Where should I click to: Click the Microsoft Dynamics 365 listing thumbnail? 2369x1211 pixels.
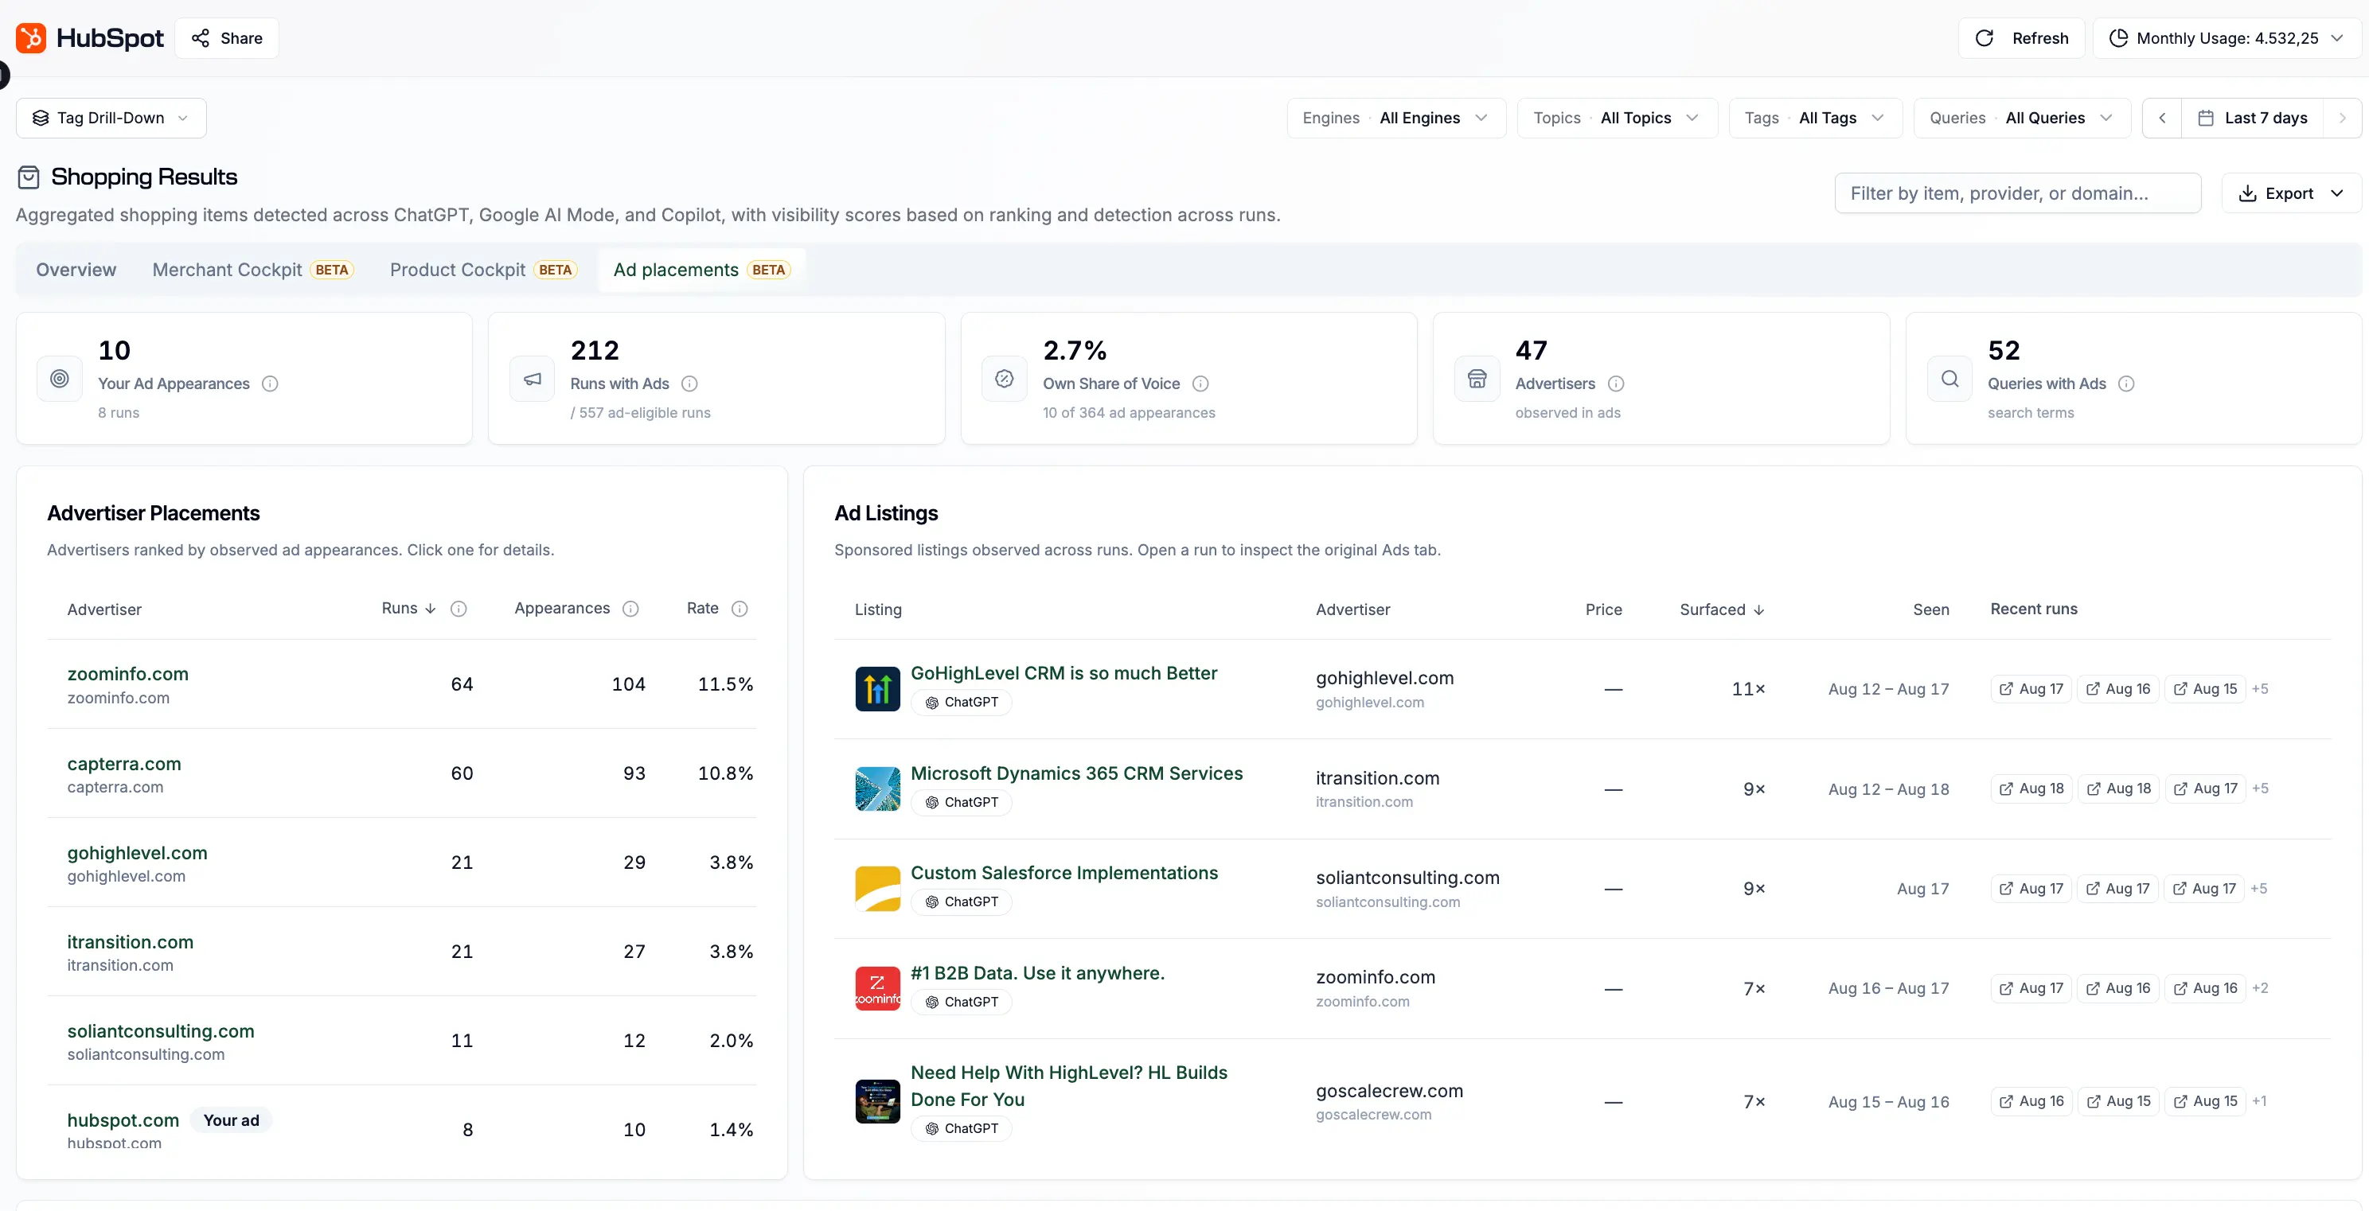(x=877, y=789)
